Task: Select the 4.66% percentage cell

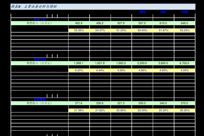Action: [x=142, y=70]
